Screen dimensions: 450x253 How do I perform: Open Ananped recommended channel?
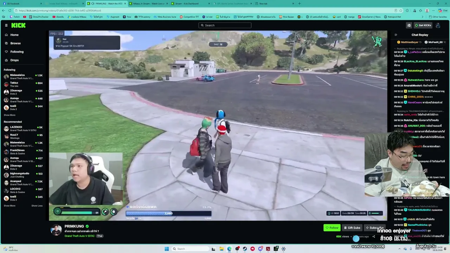pyautogui.click(x=23, y=182)
